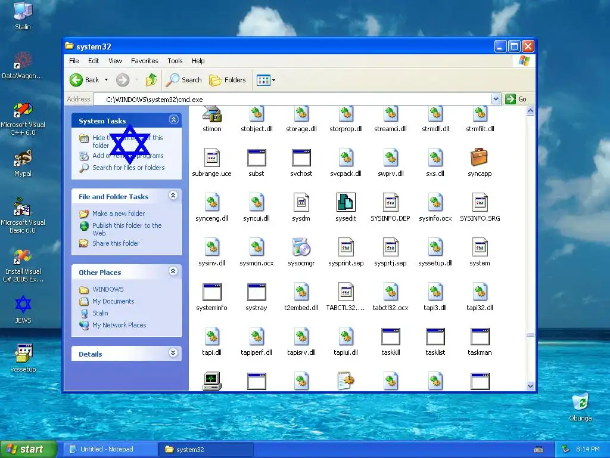The image size is (610, 458).
Task: Expand the Details panel
Action: click(x=173, y=353)
